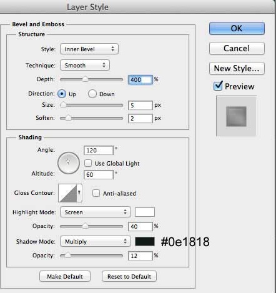Image resolution: width=276 pixels, height=293 pixels.
Task: Open the Technique dropdown showing Smooth
Action: pyautogui.click(x=85, y=65)
